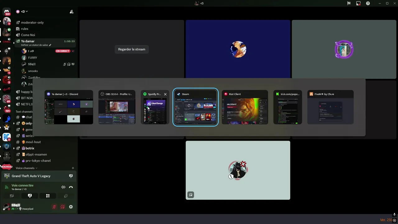
Task: Click SB4II username in user panel
Action: click(16, 205)
